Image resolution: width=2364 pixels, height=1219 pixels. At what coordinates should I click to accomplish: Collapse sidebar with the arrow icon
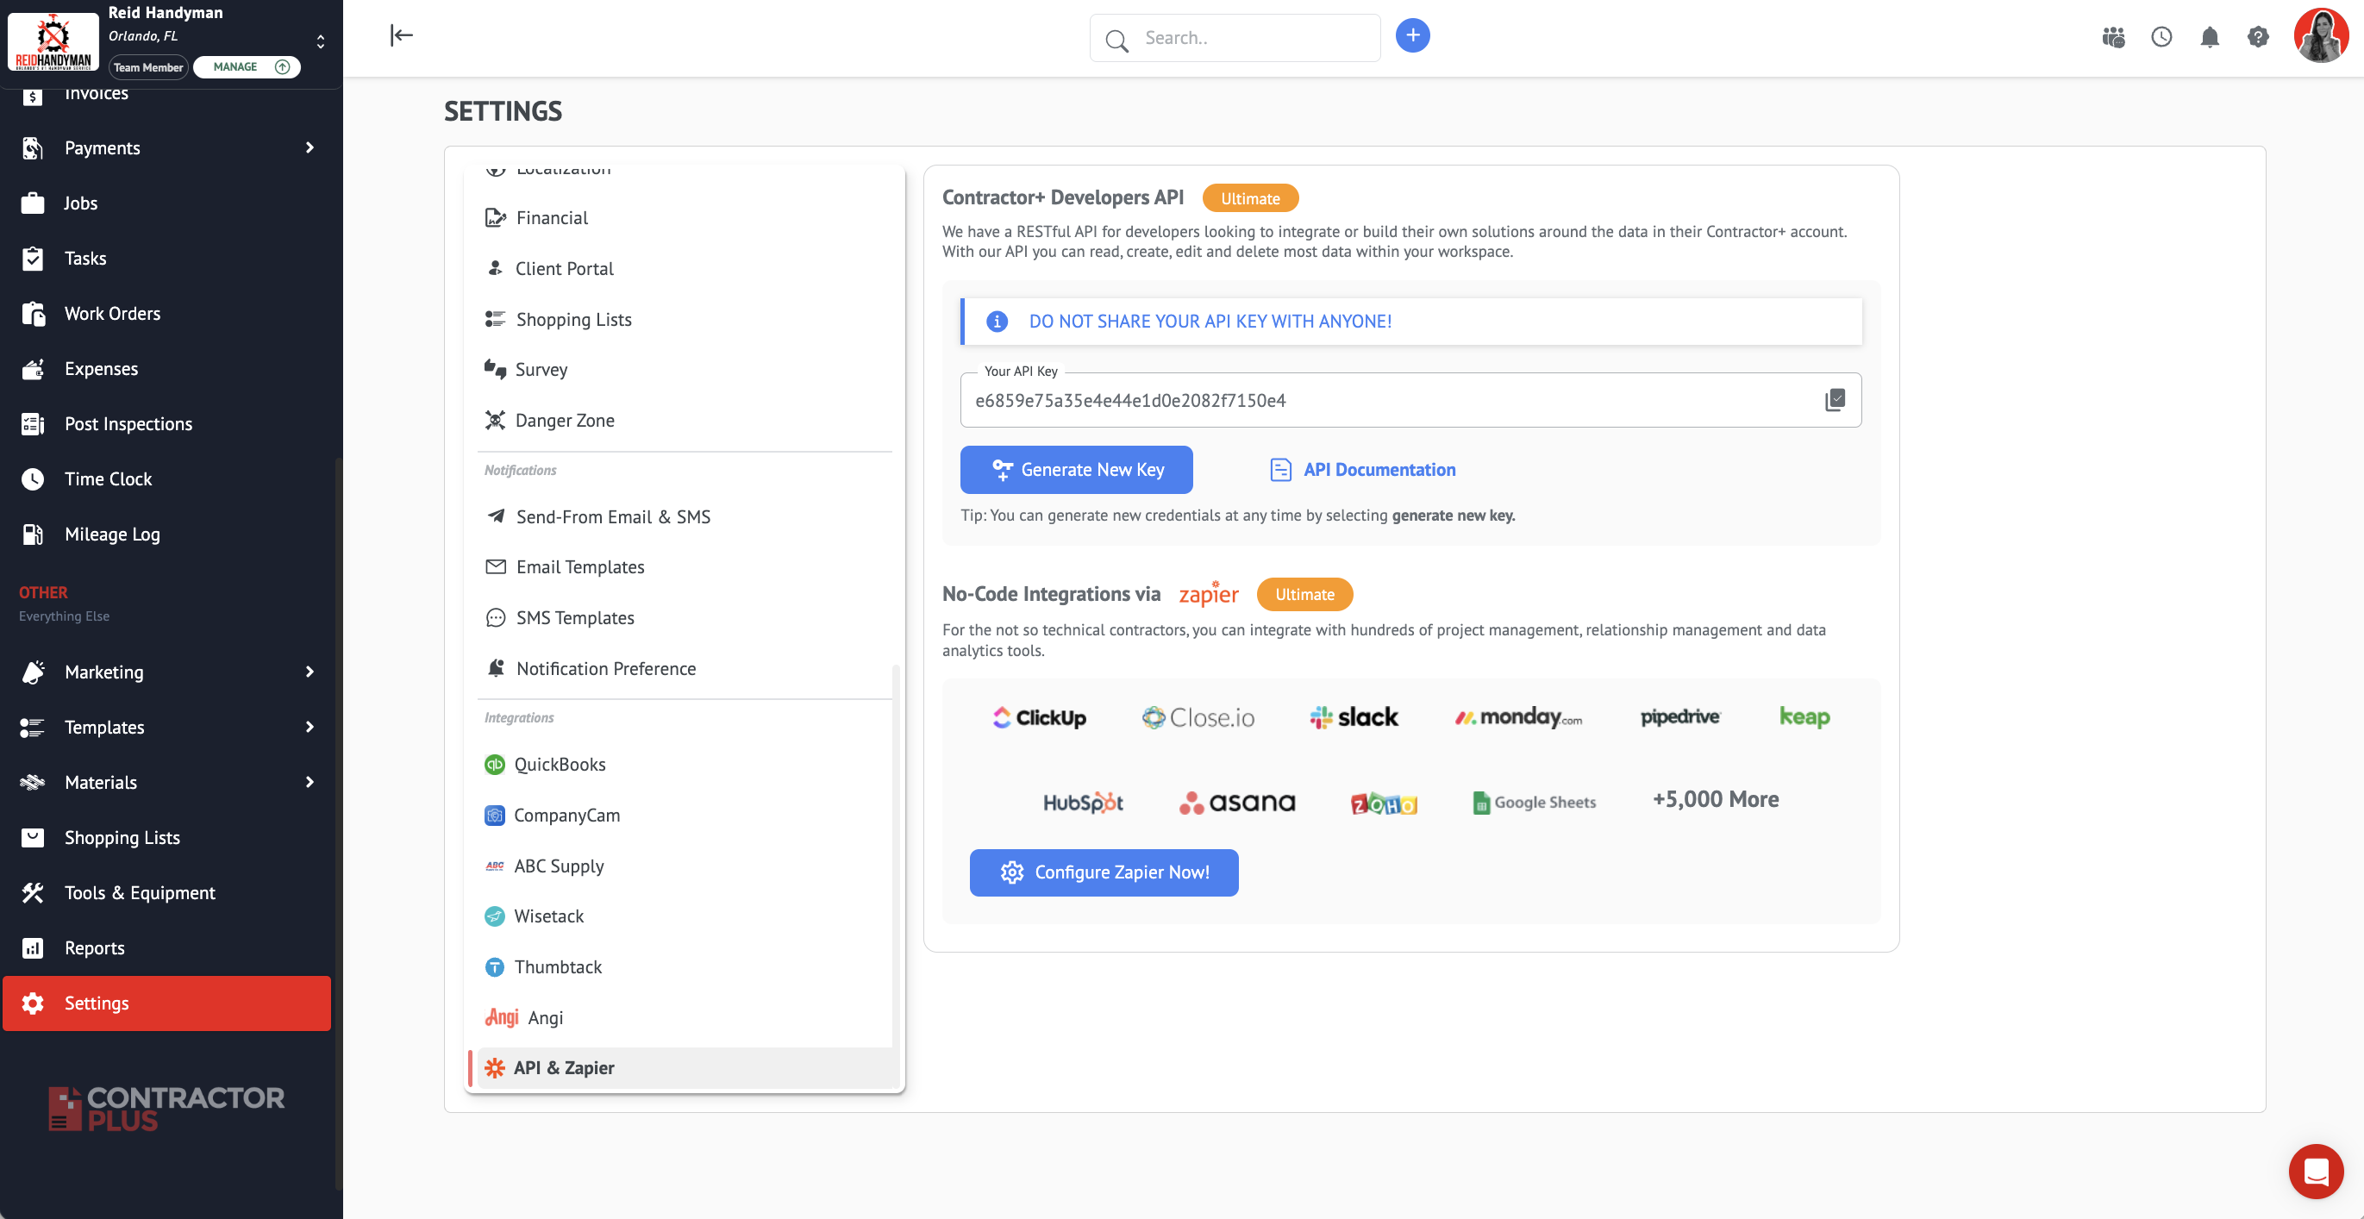401,36
